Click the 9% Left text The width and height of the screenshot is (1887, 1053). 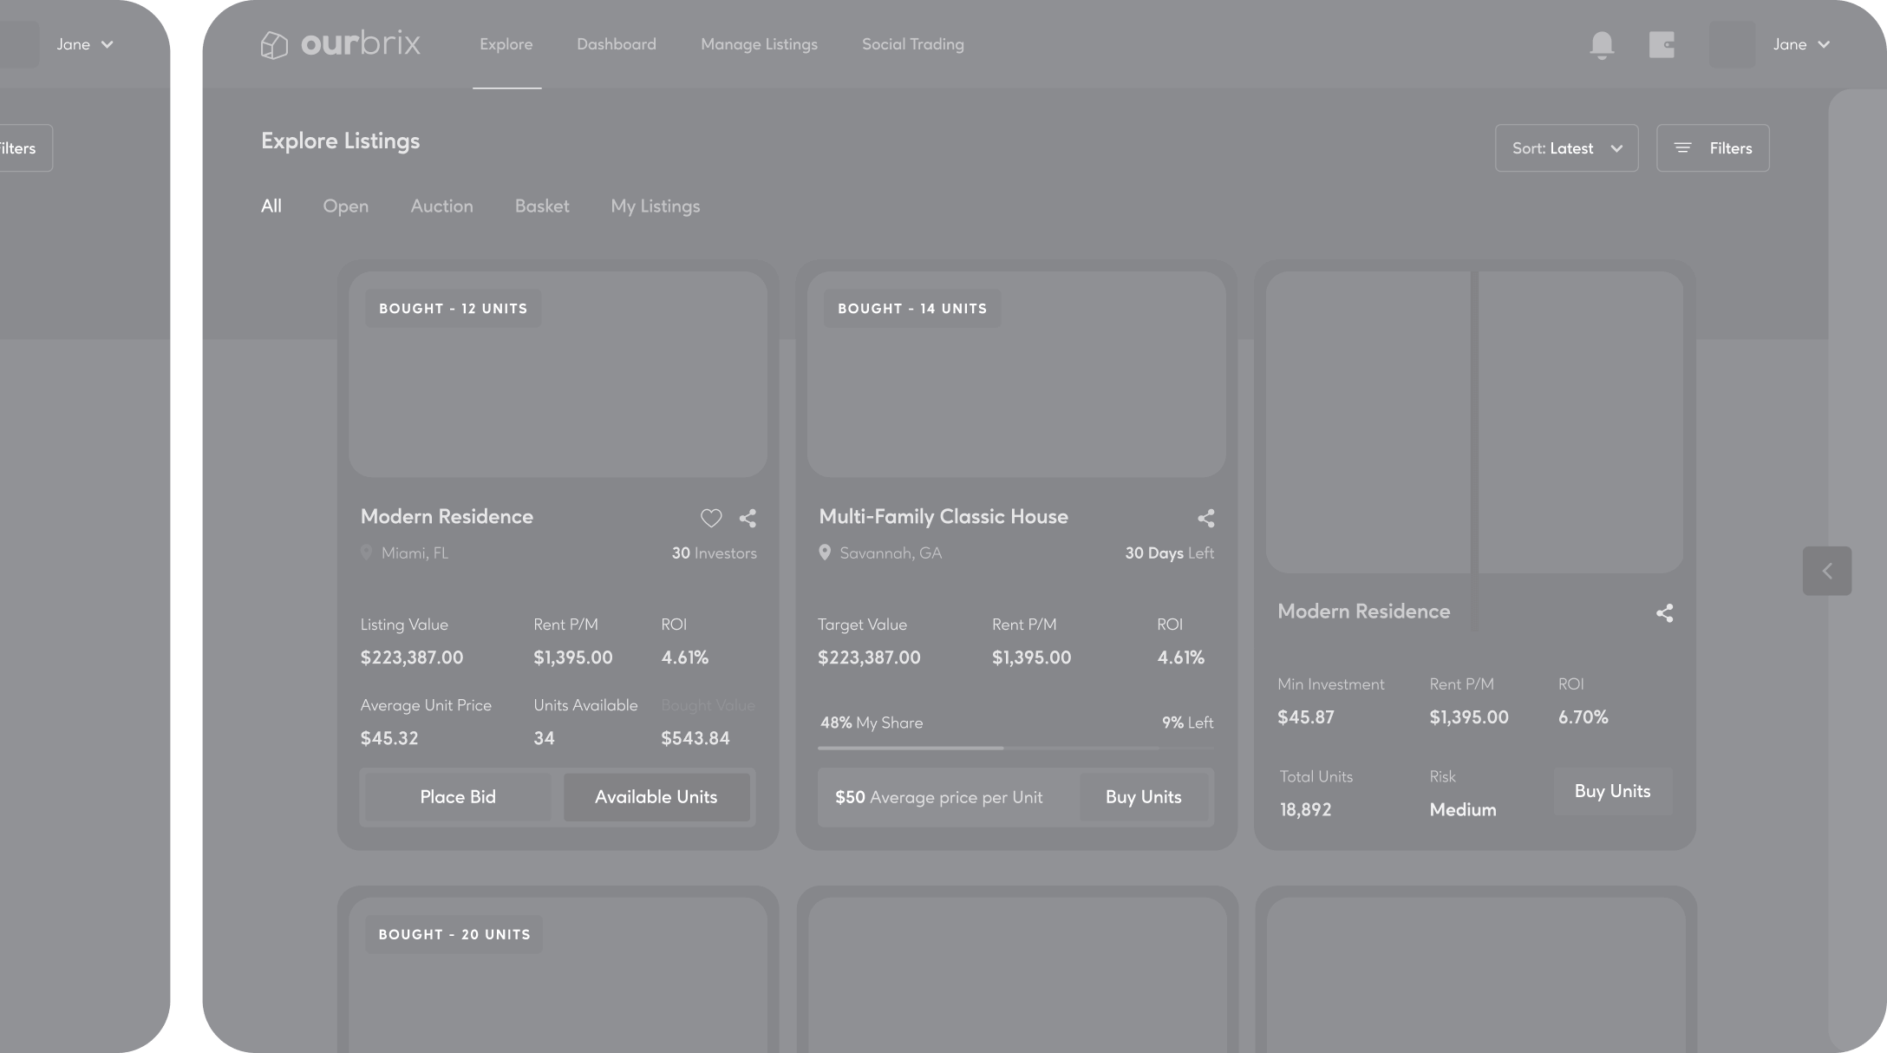click(x=1187, y=723)
